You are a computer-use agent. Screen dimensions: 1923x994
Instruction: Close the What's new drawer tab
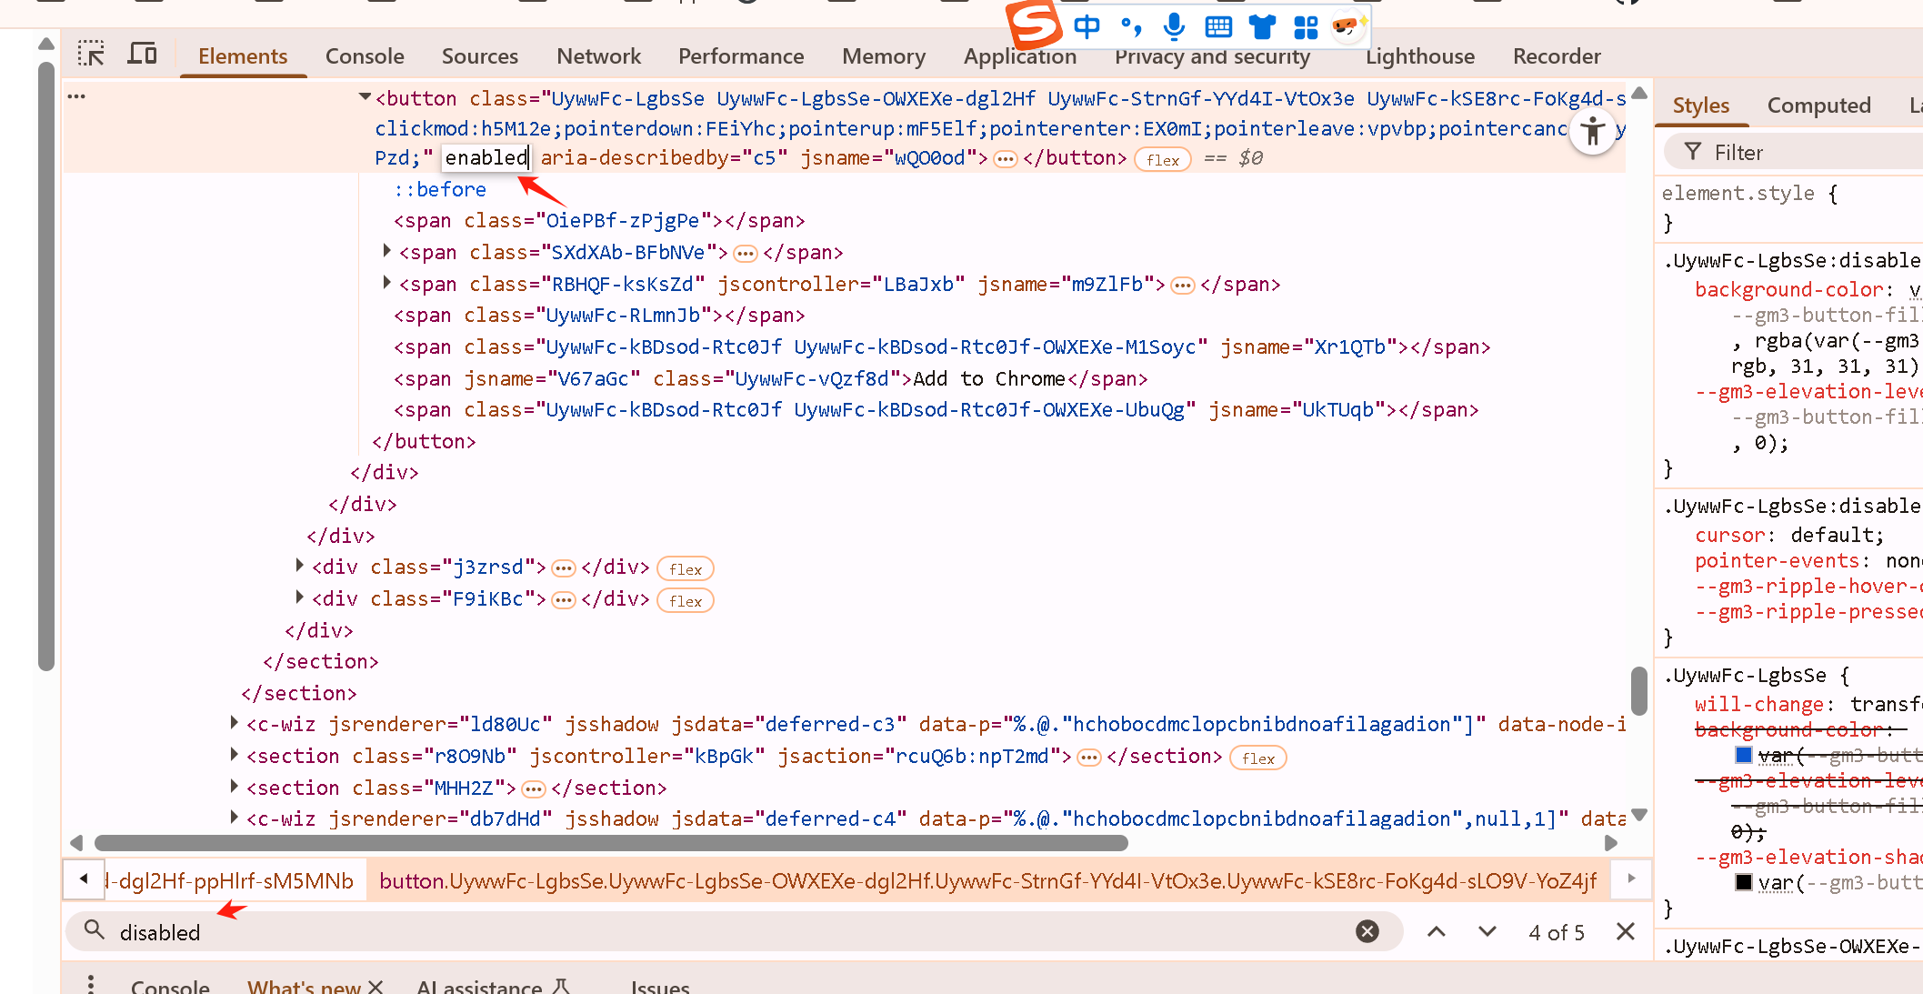point(376,987)
